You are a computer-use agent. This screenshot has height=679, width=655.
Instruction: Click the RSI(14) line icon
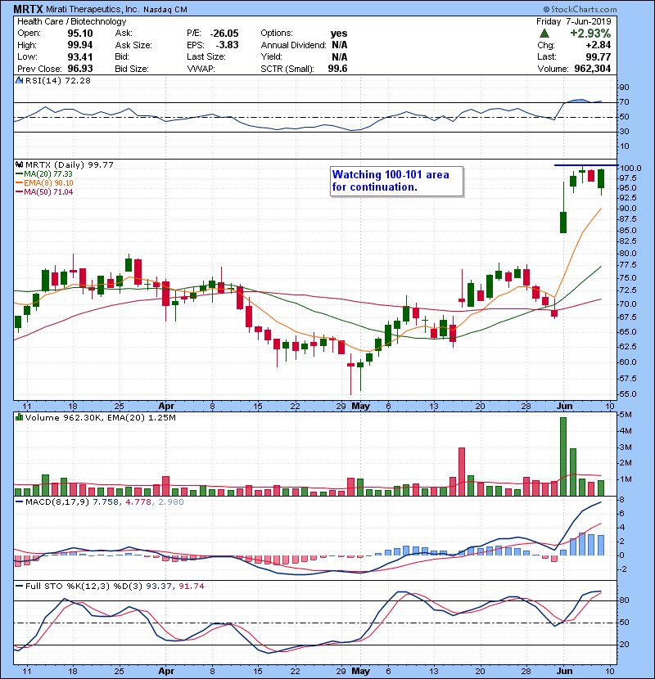pos(19,80)
